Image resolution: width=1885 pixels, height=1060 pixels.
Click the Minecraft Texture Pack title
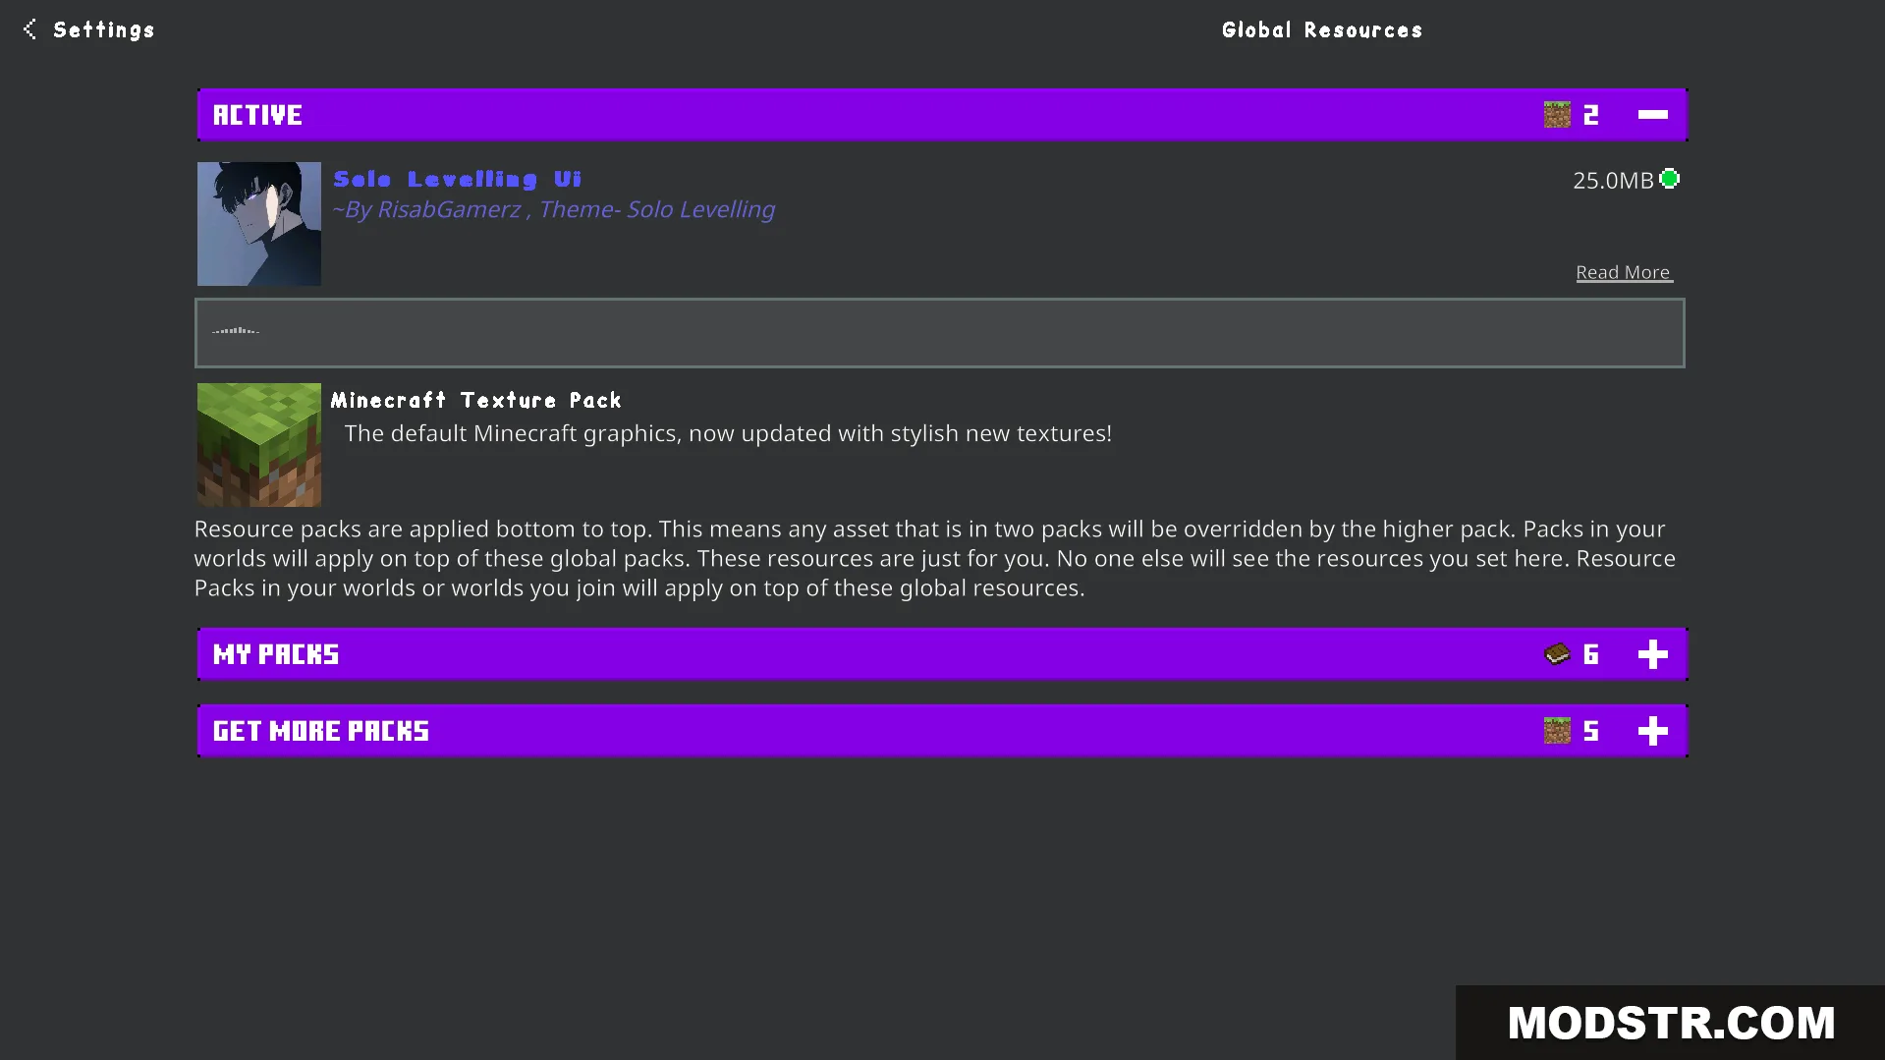point(476,400)
